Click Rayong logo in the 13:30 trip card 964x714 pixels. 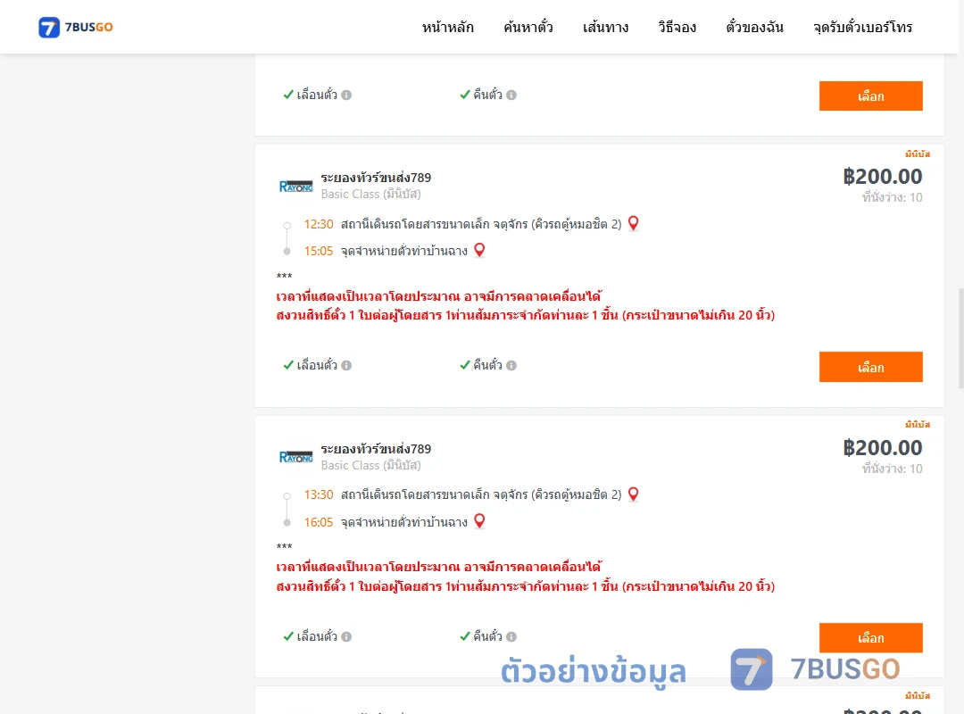295,457
